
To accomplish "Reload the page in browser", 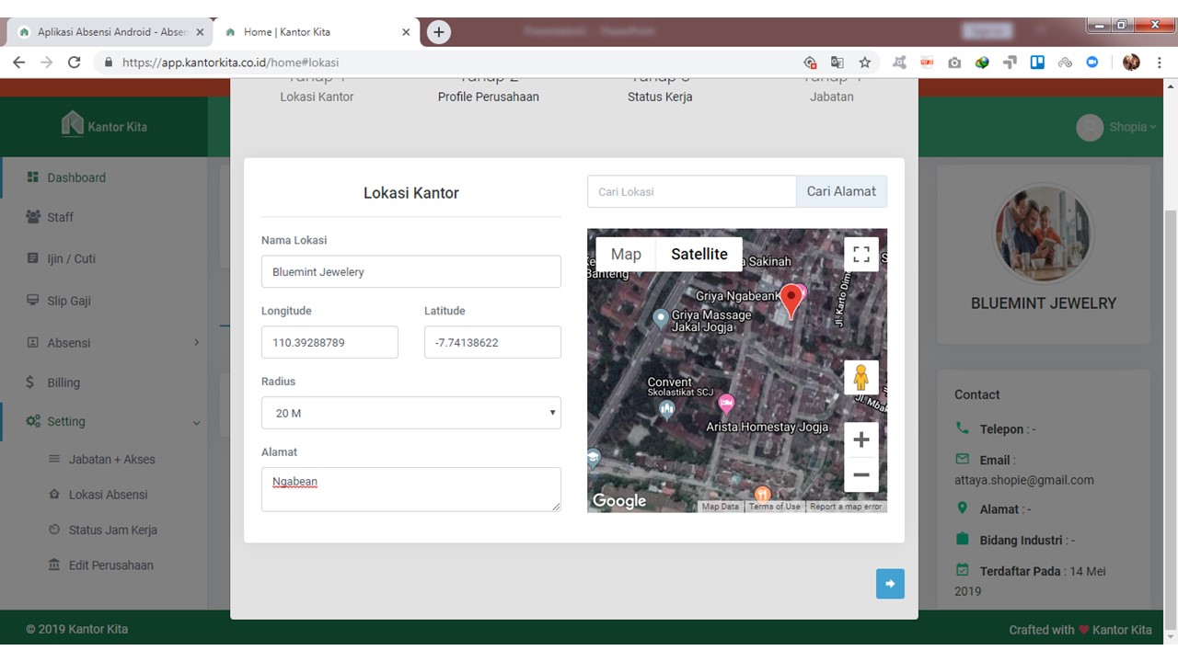I will [x=75, y=63].
